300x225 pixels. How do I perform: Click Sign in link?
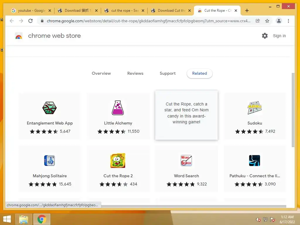279,36
